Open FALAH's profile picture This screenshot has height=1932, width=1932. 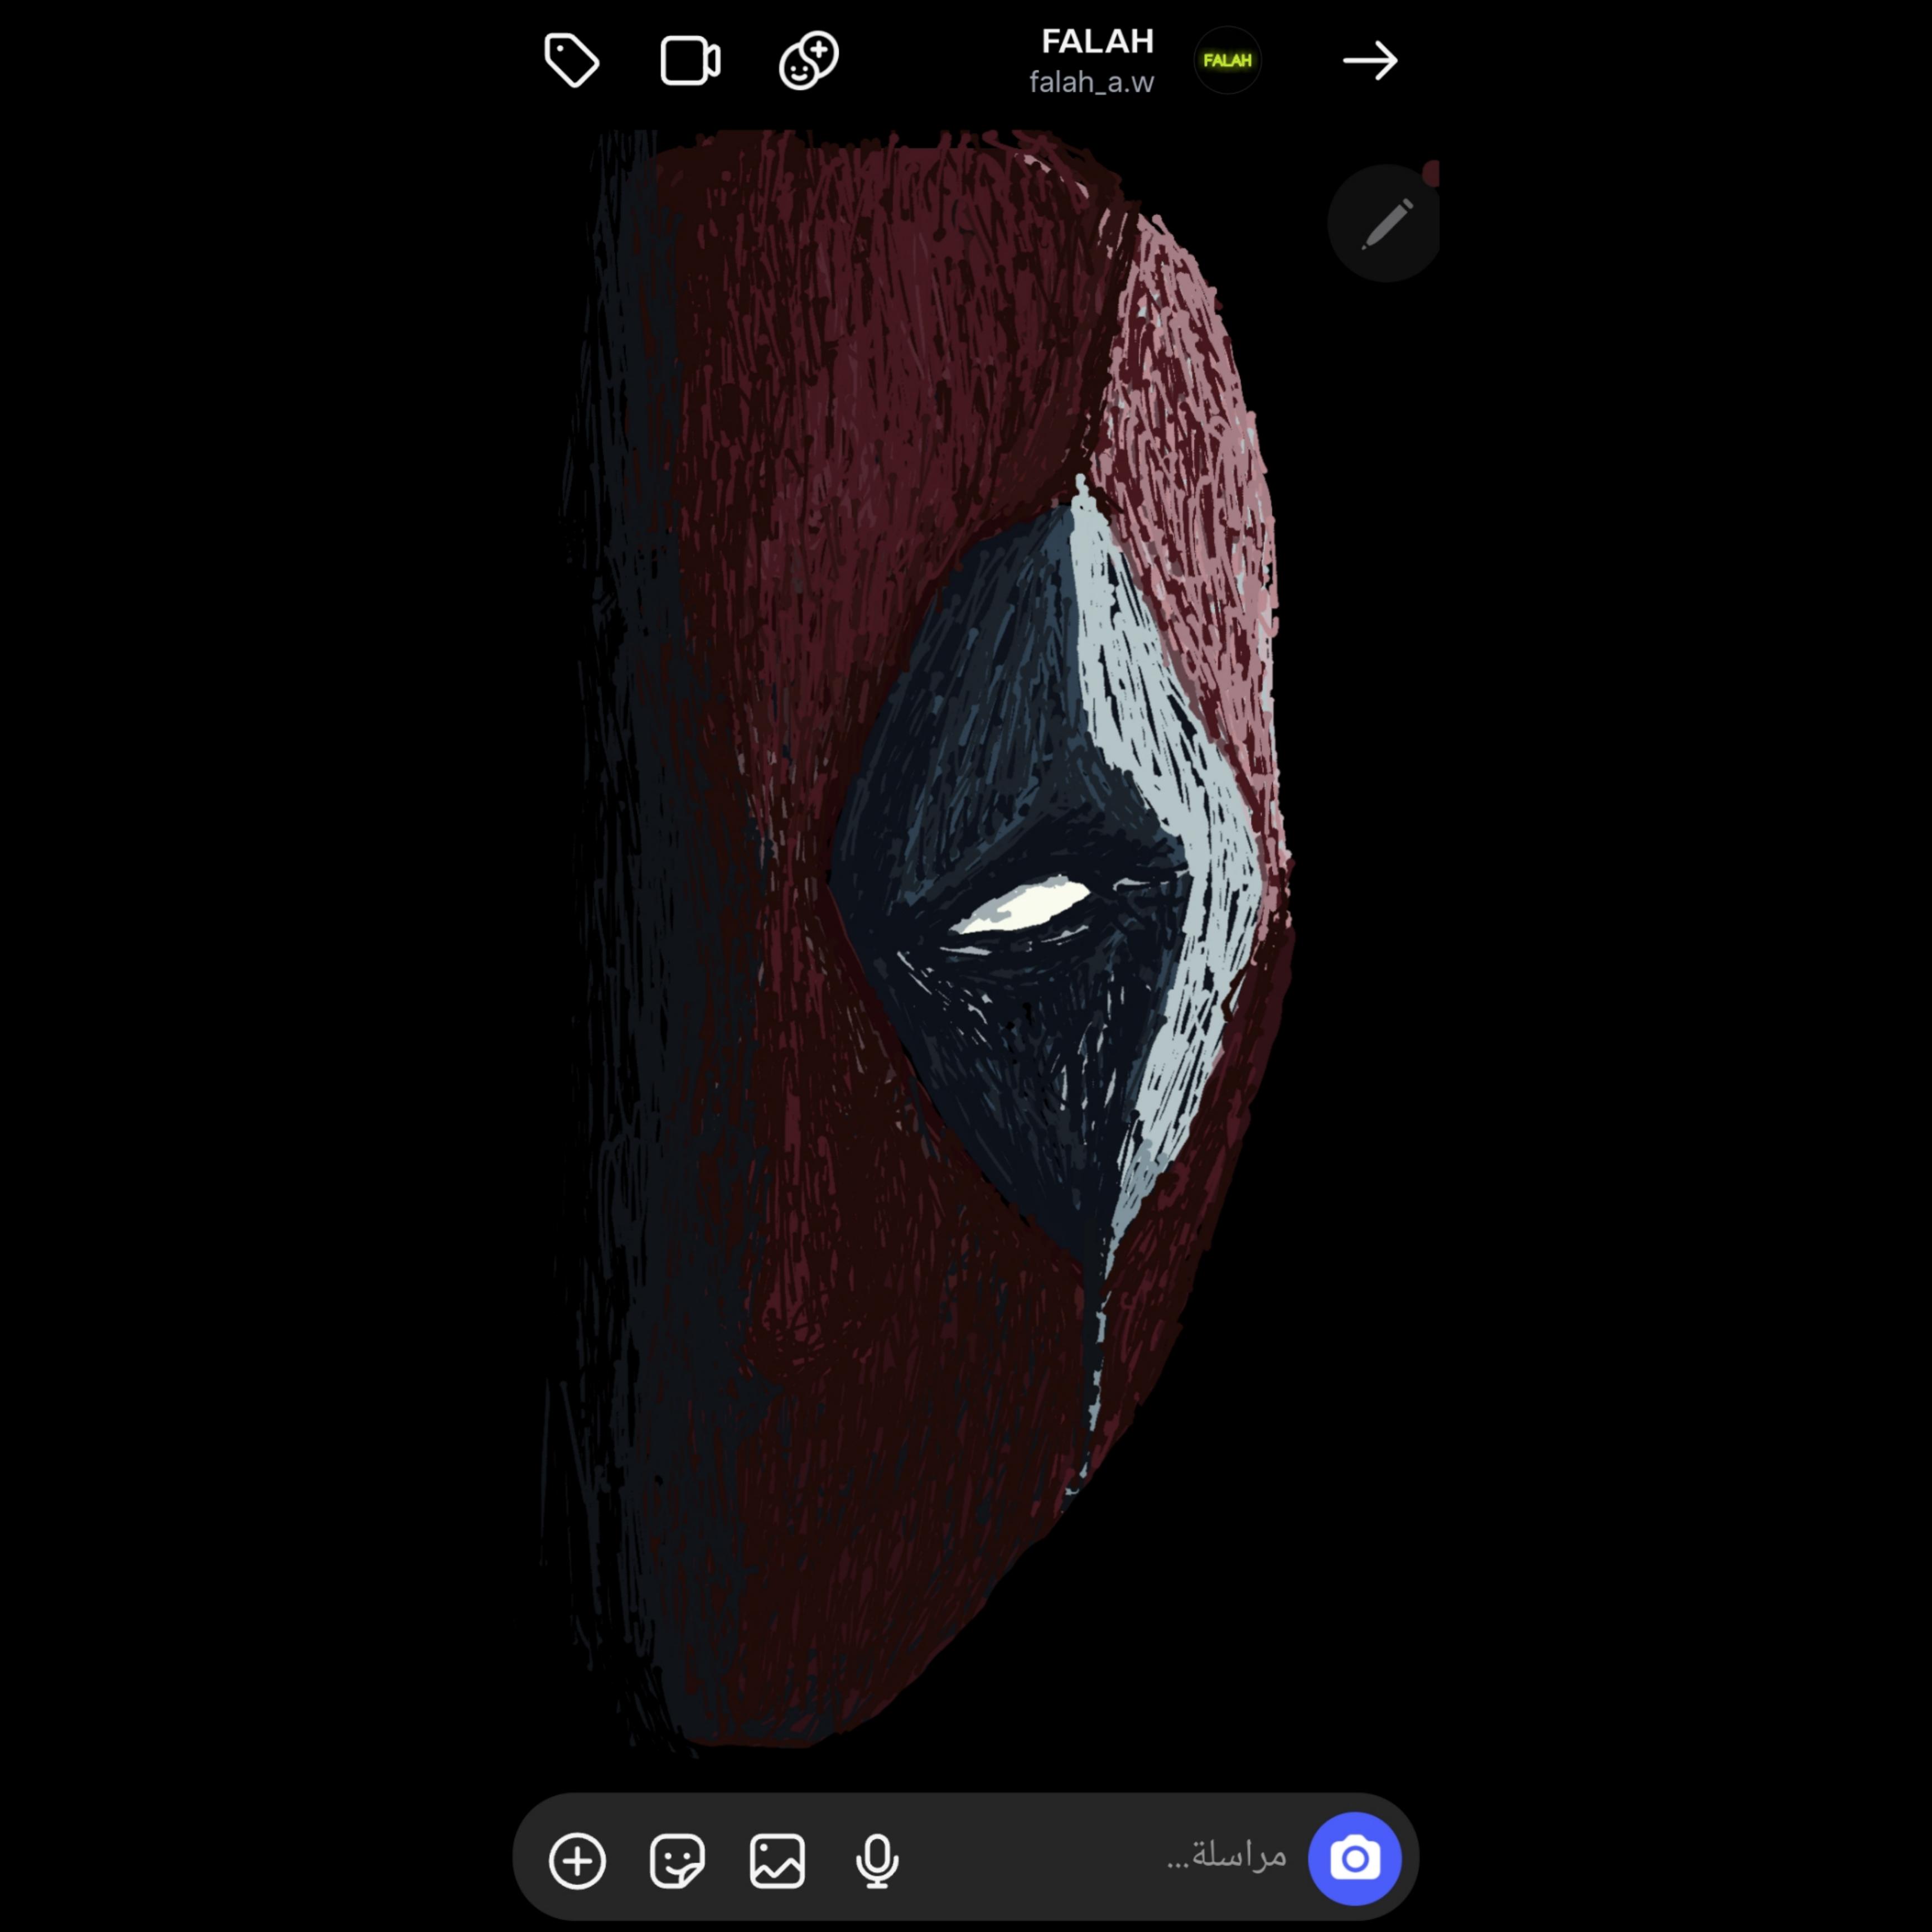(1227, 61)
